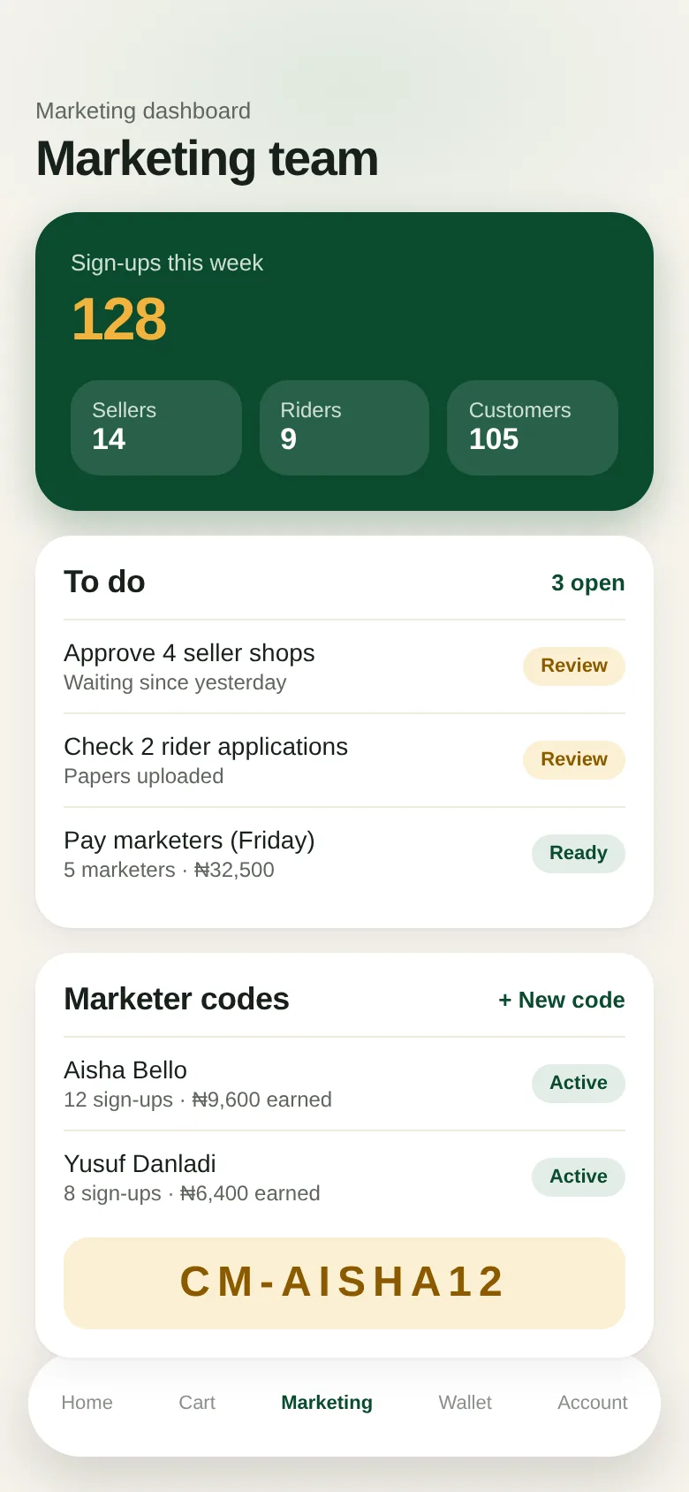Tap '12 sign-ups · ₦9,600 earned' detail

[198, 1100]
